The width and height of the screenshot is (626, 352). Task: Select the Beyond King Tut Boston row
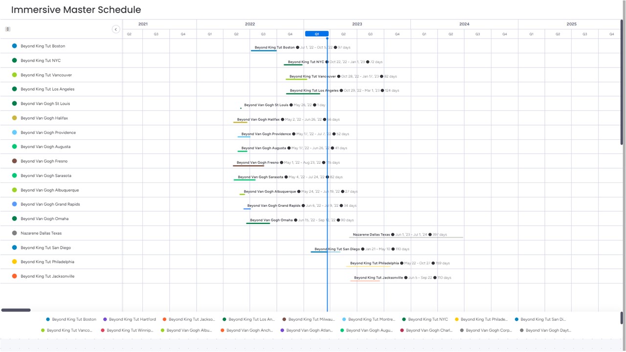[61, 46]
